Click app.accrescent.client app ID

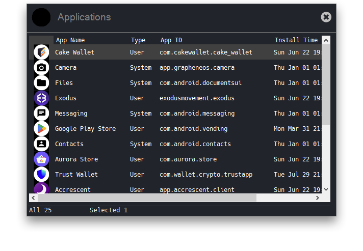click(197, 189)
